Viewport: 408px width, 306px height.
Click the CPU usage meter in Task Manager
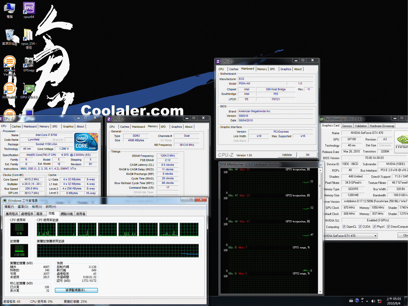pos(19,229)
